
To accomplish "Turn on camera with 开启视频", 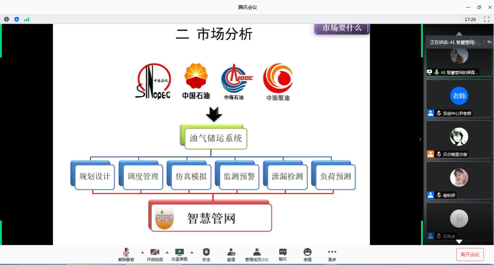I will pos(154,255).
